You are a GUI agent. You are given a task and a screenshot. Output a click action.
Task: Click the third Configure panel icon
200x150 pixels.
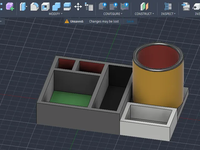point(124,6)
